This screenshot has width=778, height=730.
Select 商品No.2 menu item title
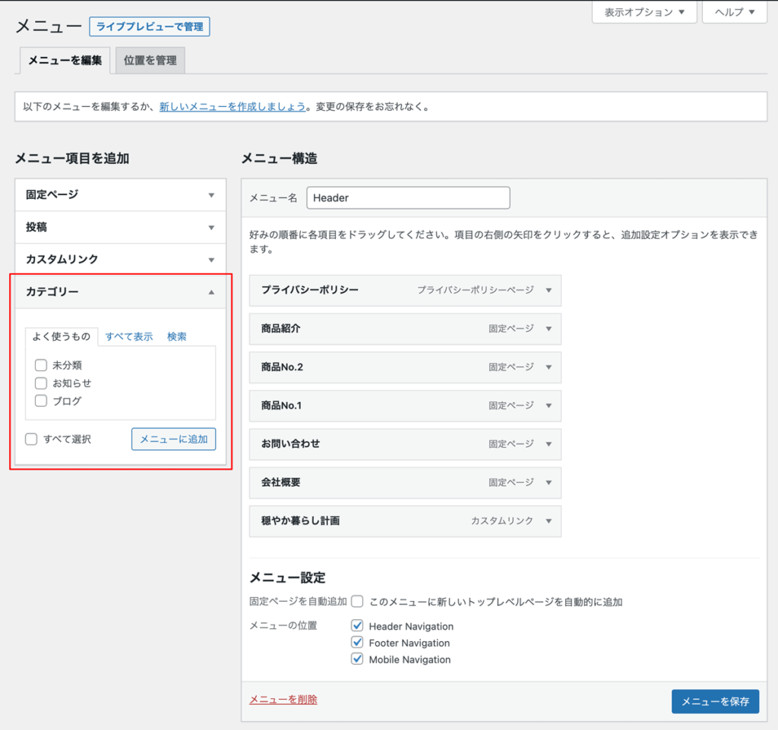click(283, 367)
